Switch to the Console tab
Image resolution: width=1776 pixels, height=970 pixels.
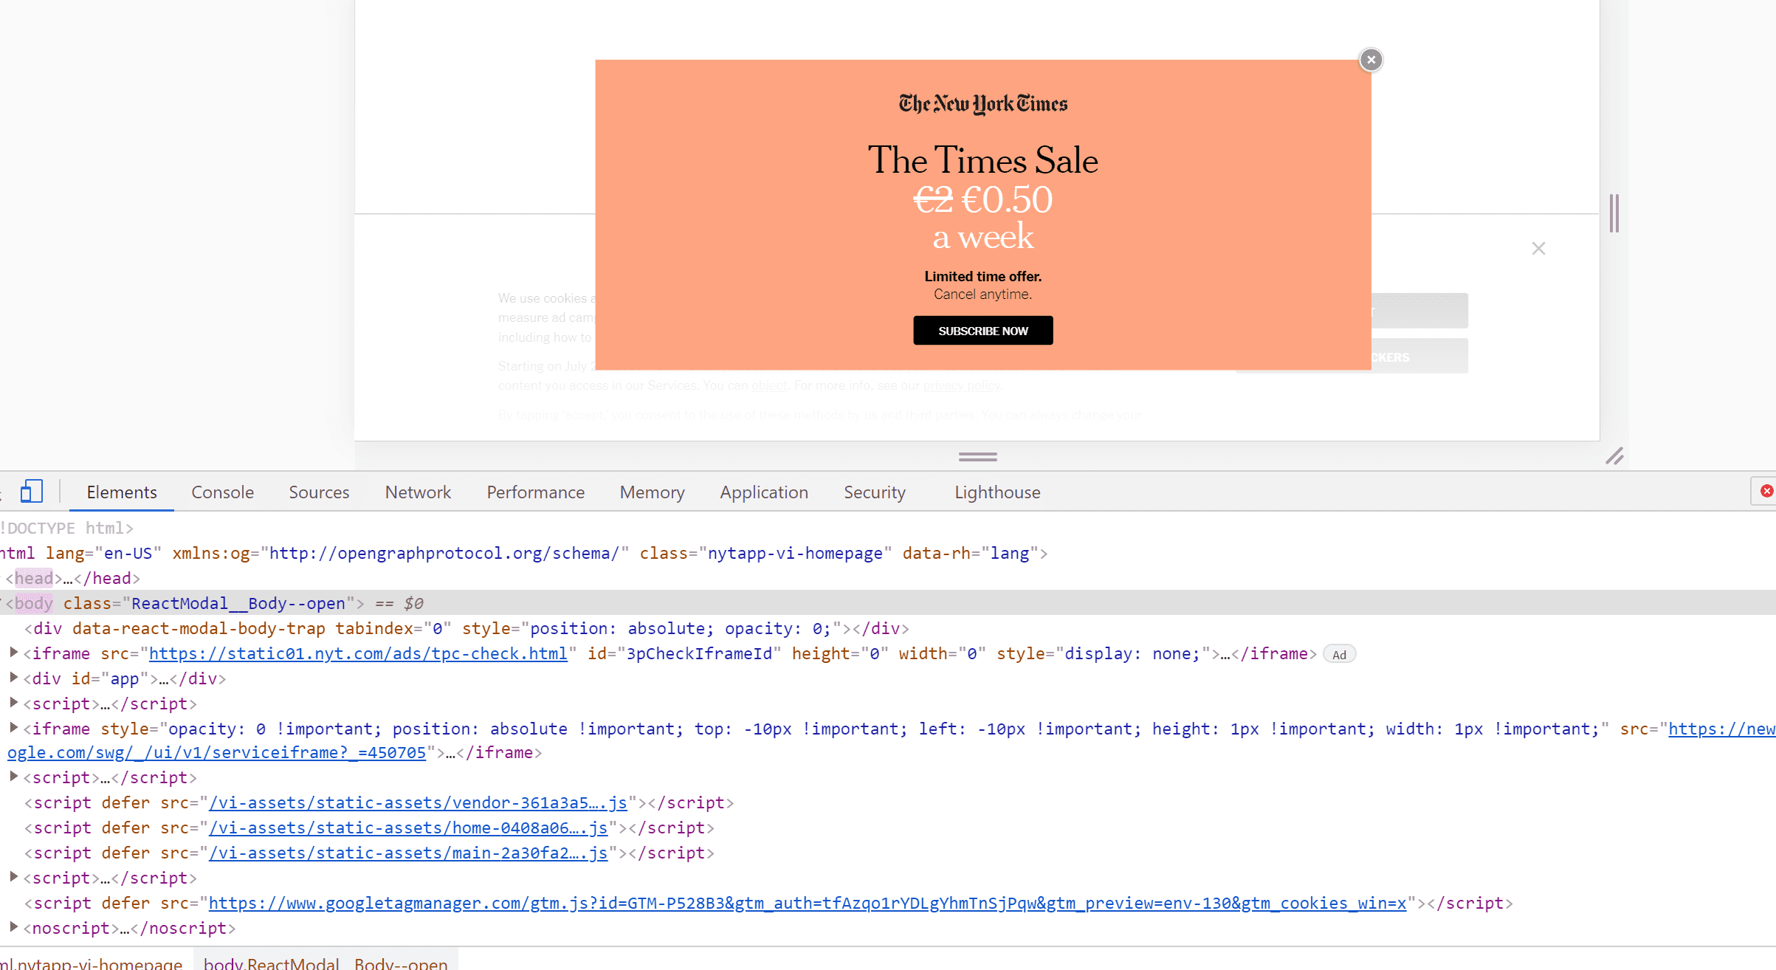pos(222,492)
